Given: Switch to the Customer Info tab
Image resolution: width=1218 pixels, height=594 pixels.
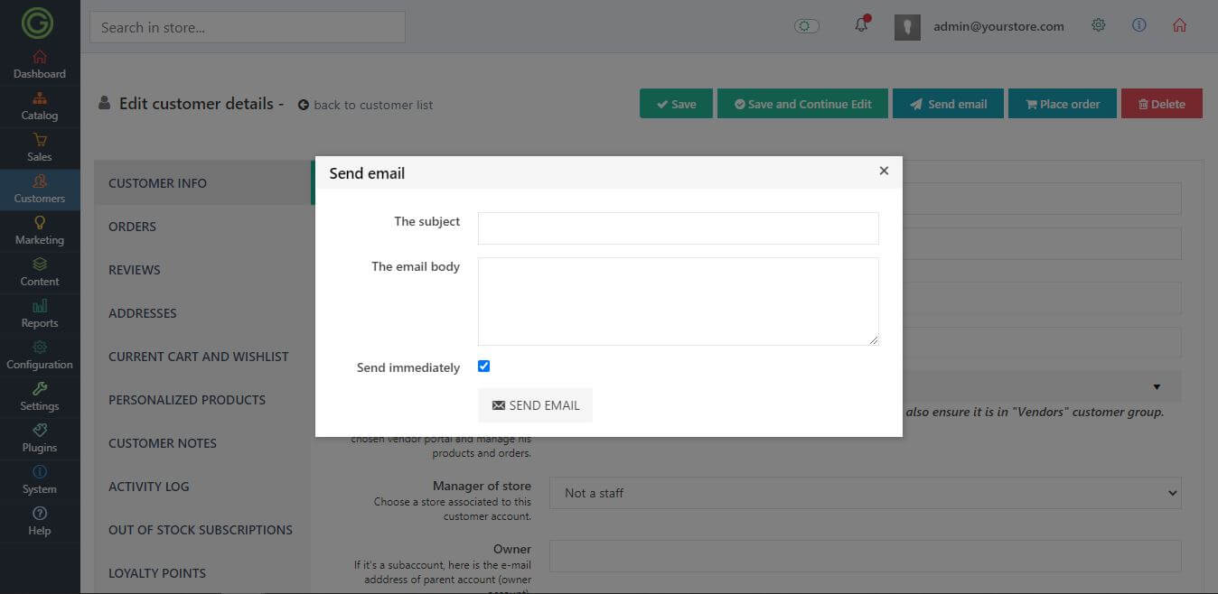Looking at the screenshot, I should point(202,183).
